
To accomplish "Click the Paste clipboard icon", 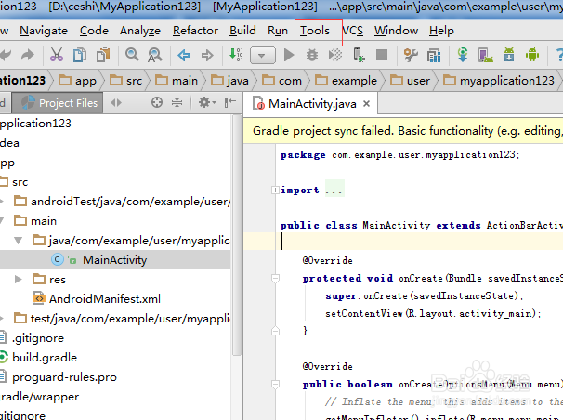I will [x=103, y=55].
